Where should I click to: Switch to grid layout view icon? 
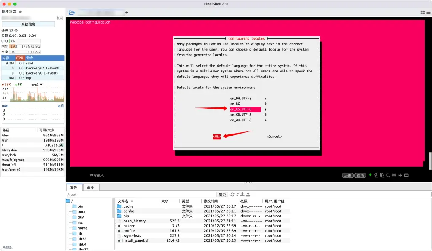coord(423,13)
